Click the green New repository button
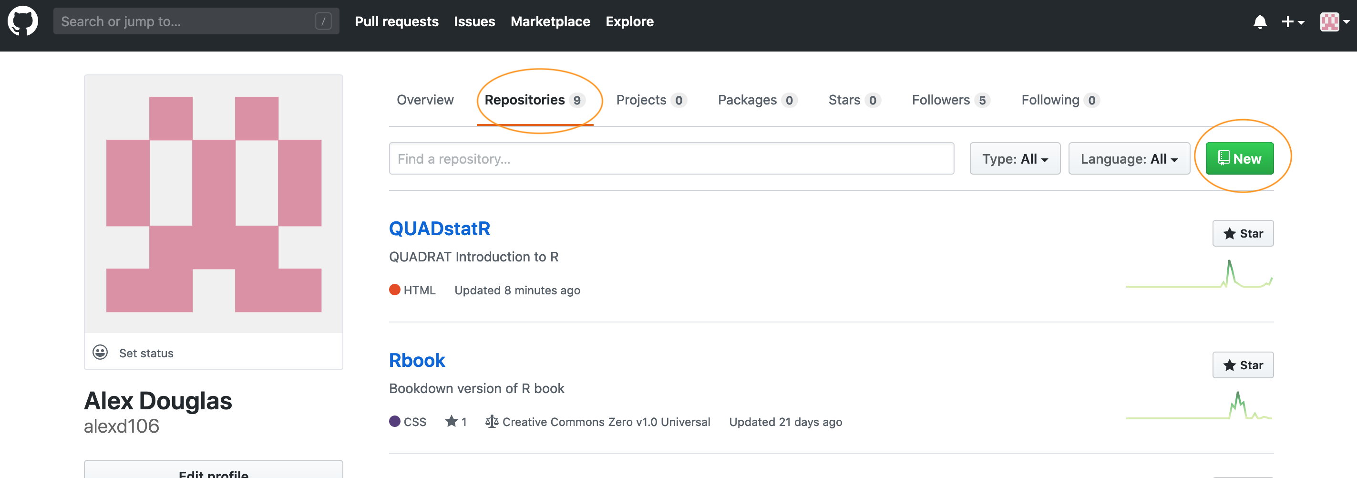This screenshot has width=1357, height=478. pos(1239,159)
